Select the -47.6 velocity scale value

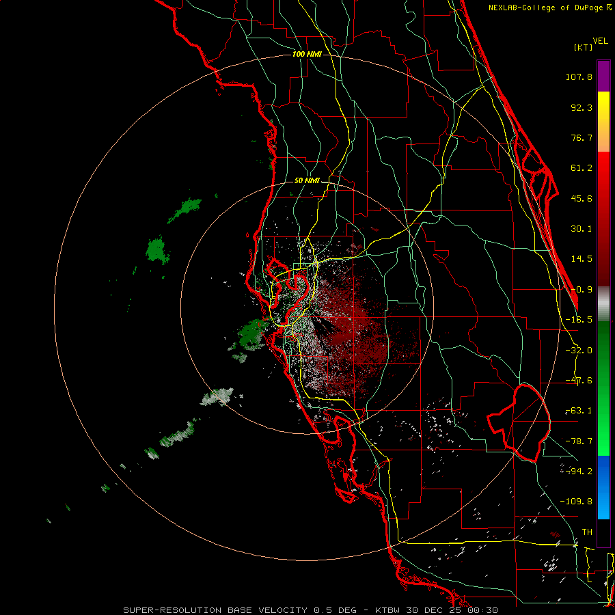click(579, 381)
